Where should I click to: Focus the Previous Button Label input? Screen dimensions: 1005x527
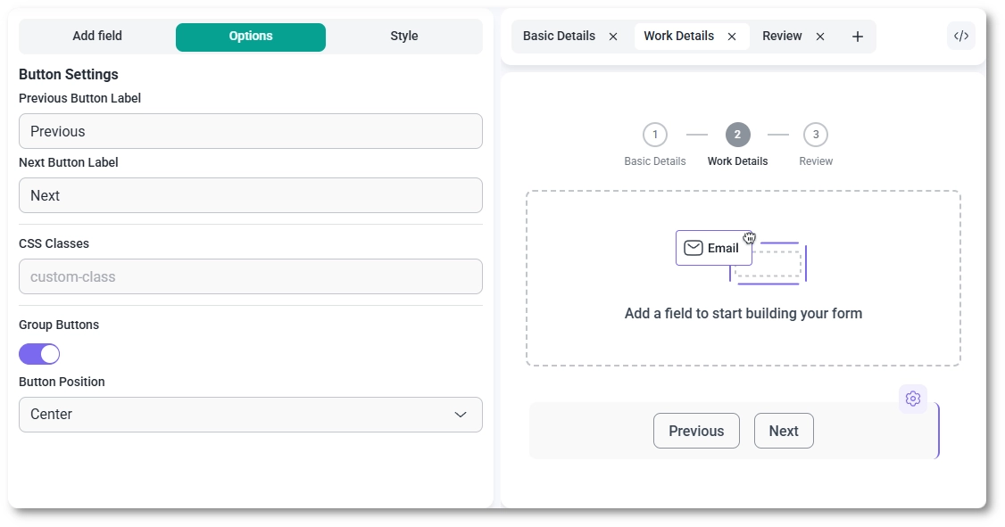pyautogui.click(x=251, y=131)
